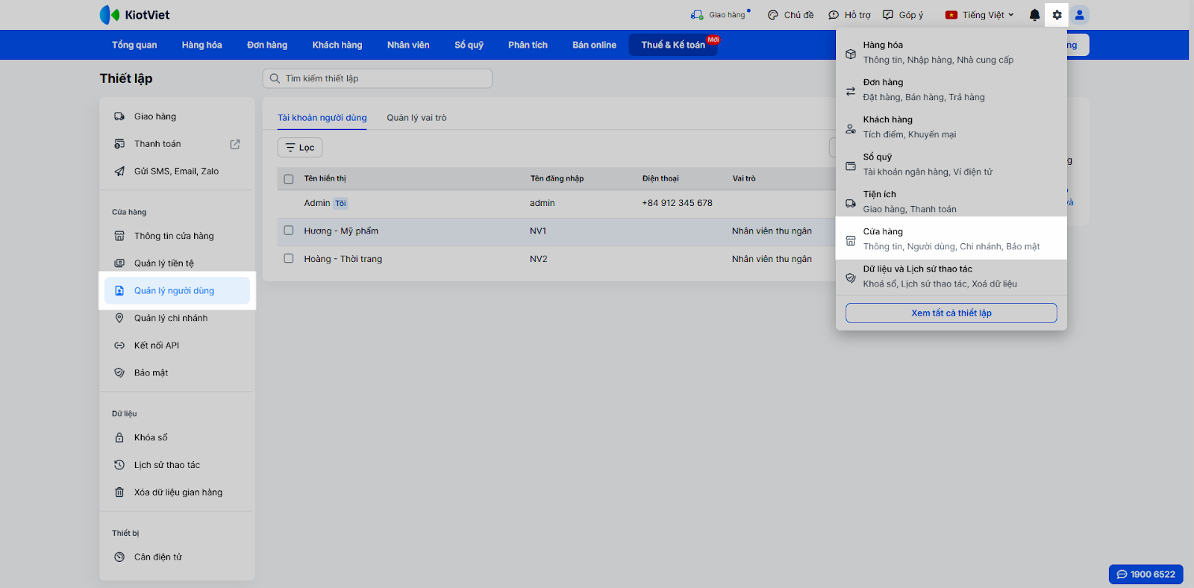Click phone number +84 912 345 678

pos(678,203)
